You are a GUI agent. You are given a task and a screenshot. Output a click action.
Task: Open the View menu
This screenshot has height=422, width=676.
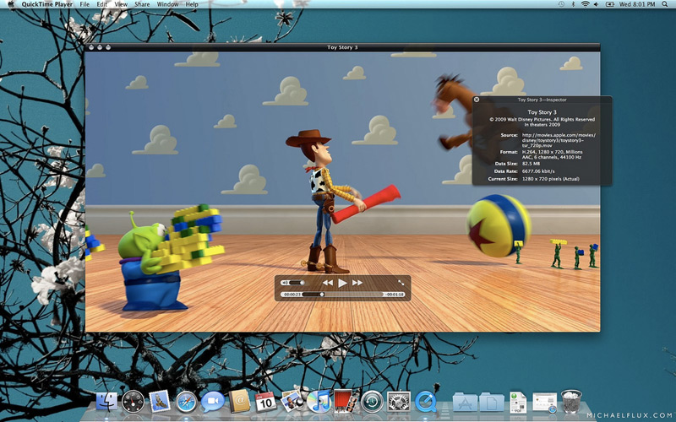(121, 4)
